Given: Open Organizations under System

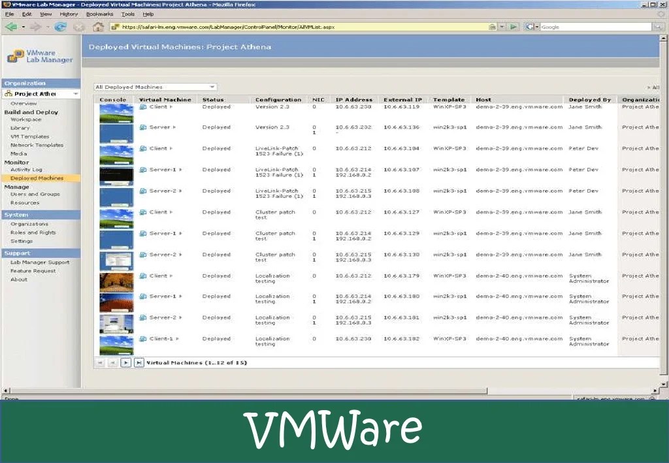Looking at the screenshot, I should [x=29, y=224].
